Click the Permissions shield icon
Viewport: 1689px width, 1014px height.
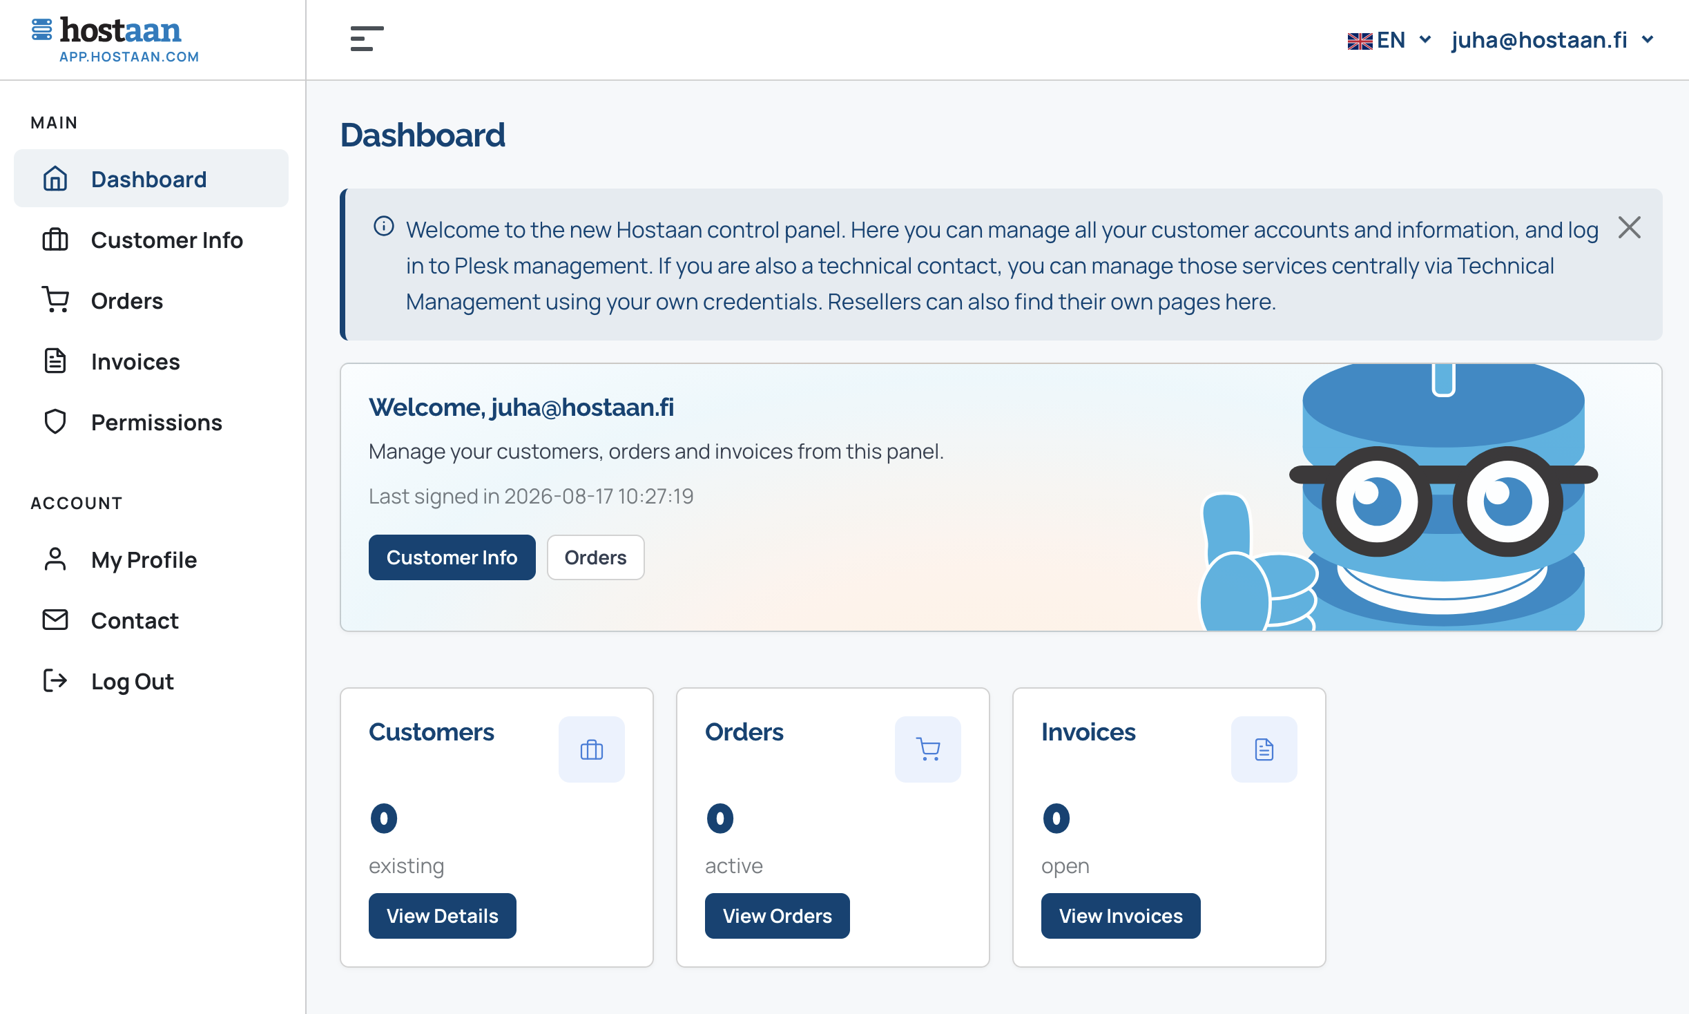point(55,422)
